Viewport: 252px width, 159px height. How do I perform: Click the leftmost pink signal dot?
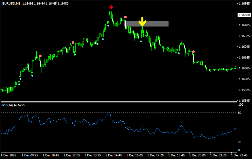(40, 56)
